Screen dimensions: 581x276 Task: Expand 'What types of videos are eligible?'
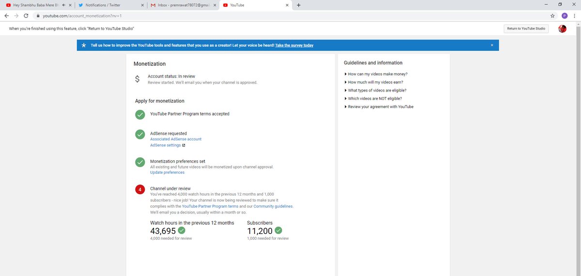[375, 91]
